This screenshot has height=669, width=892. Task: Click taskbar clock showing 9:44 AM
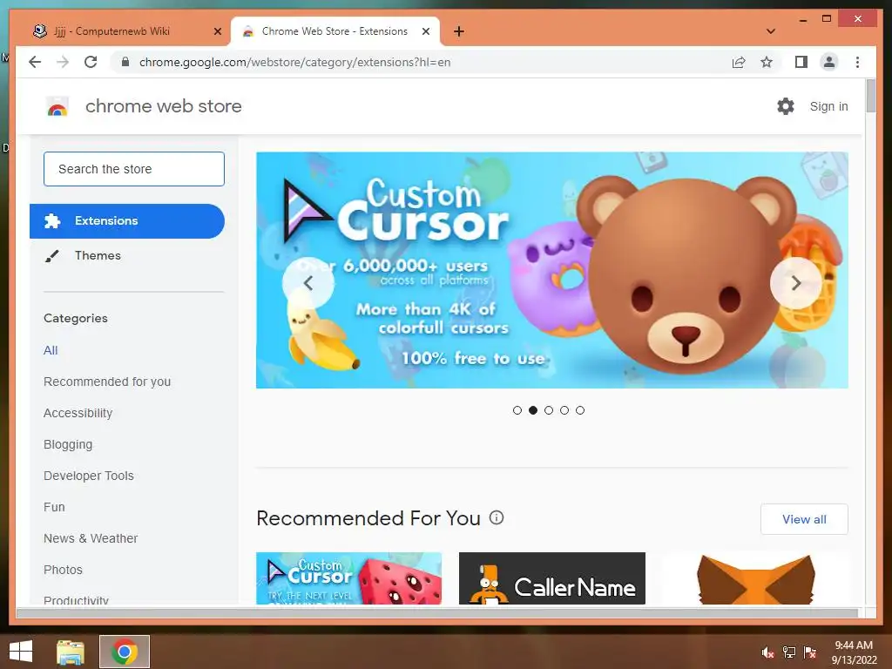[x=854, y=652]
